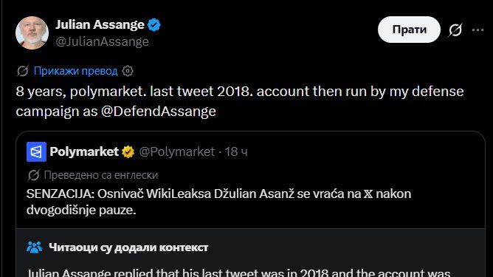Click the community notes people icon
493x277 pixels.
click(x=34, y=247)
